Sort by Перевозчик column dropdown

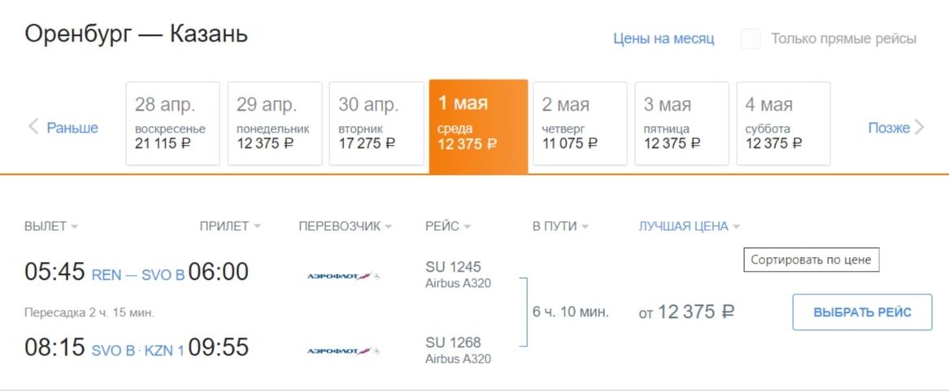pos(345,227)
